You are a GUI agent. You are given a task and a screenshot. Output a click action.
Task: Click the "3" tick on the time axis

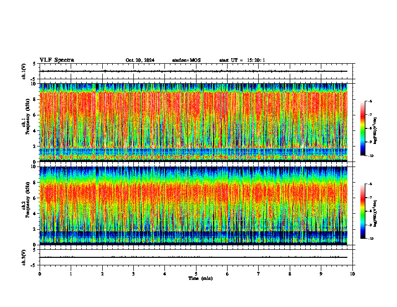point(133,274)
